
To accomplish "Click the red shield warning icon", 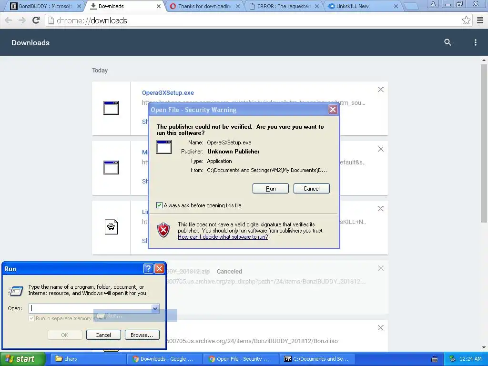I will click(163, 230).
